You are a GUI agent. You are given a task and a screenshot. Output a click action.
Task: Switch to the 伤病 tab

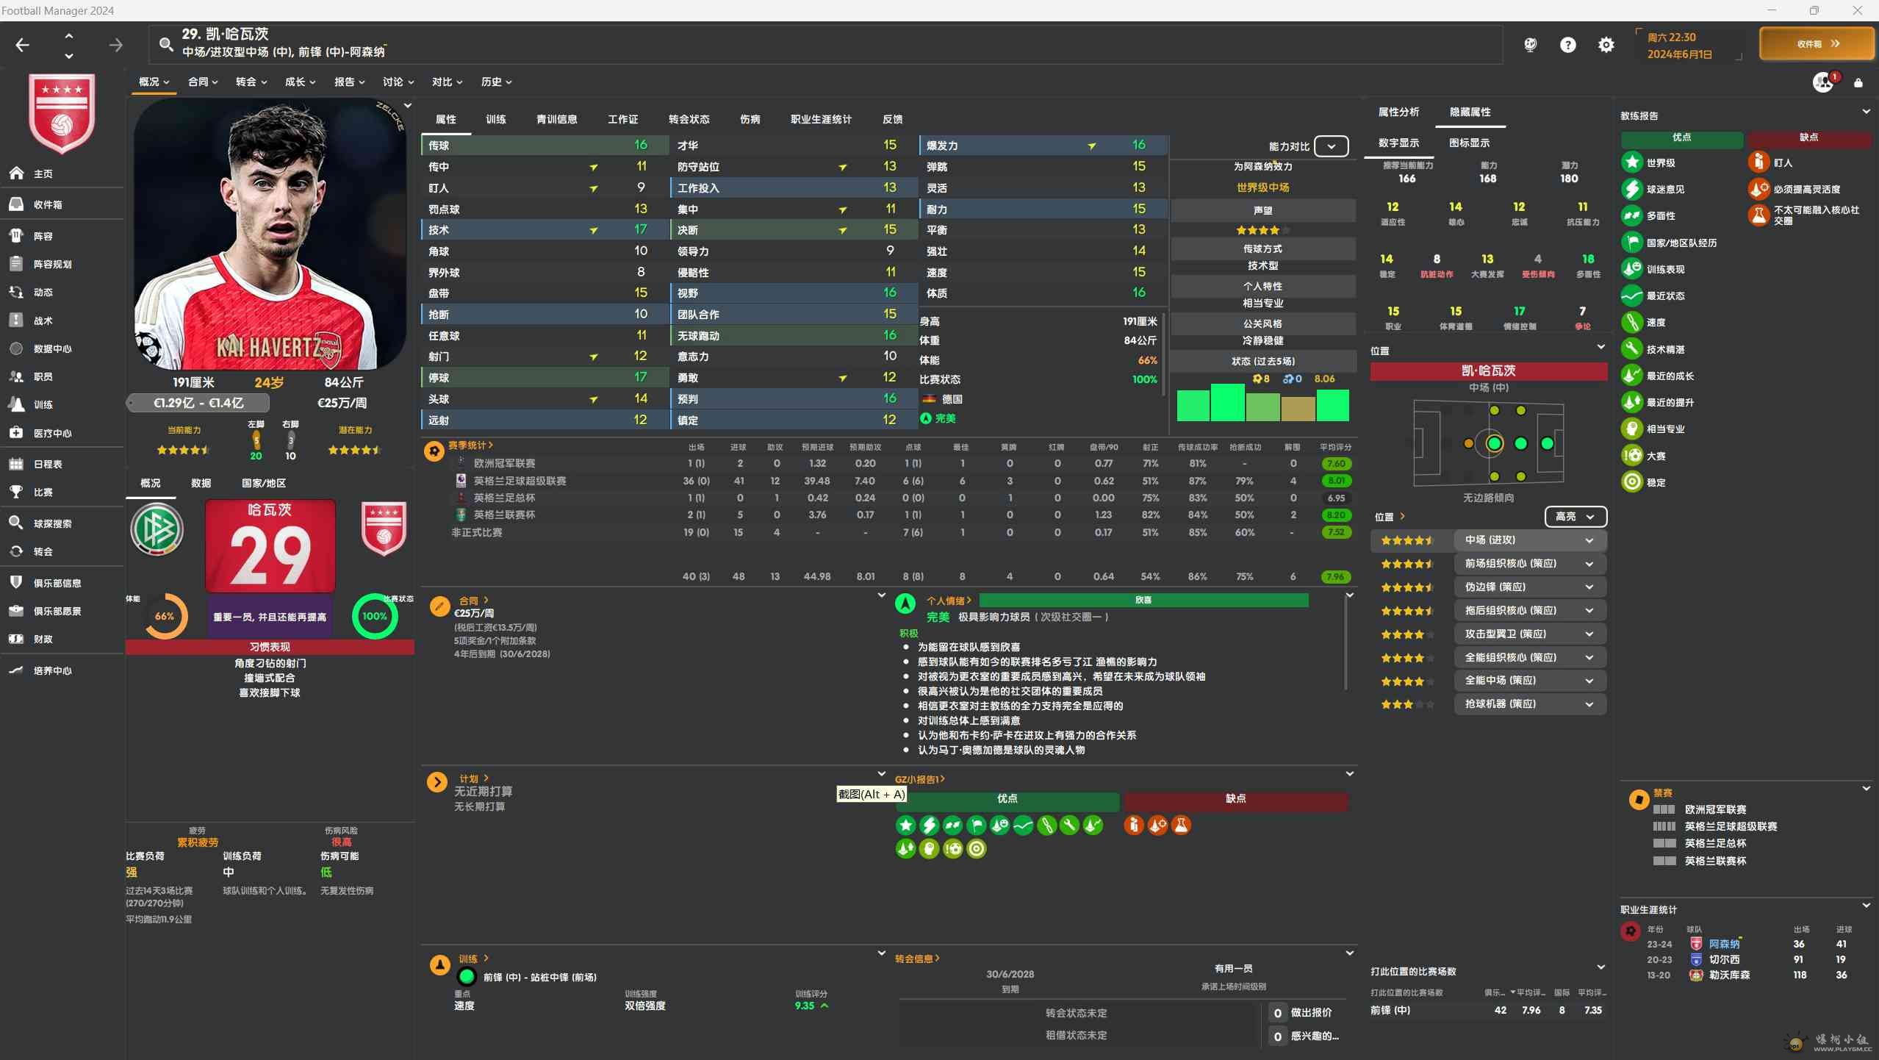click(x=750, y=119)
